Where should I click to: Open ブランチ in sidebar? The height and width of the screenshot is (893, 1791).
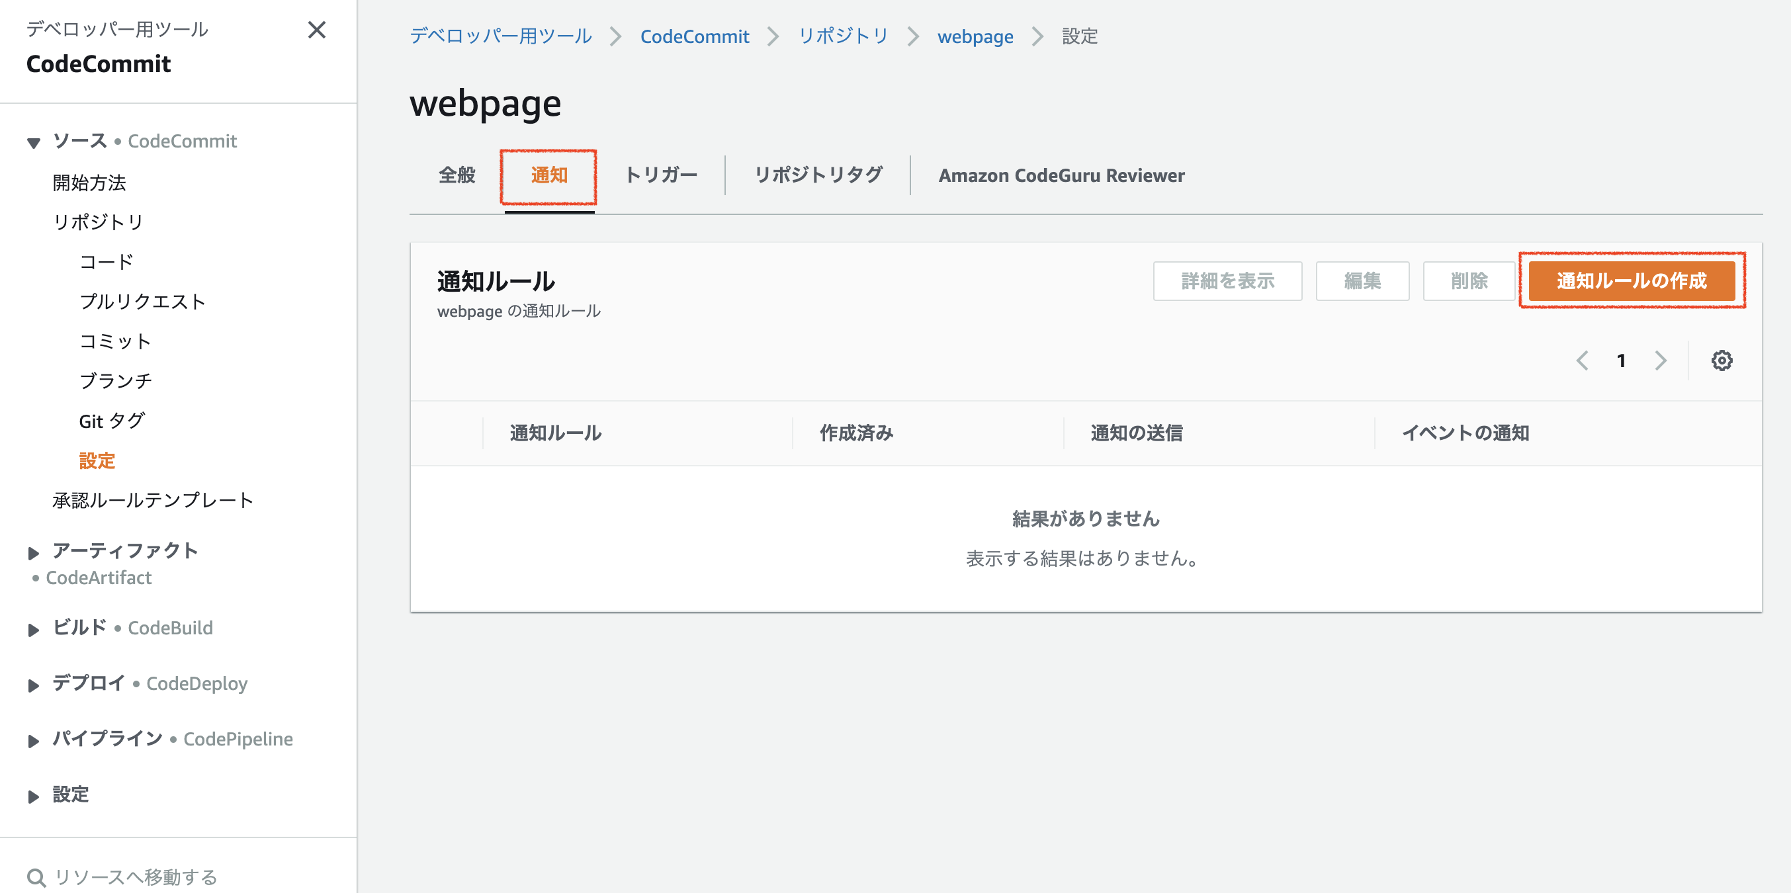coord(115,381)
